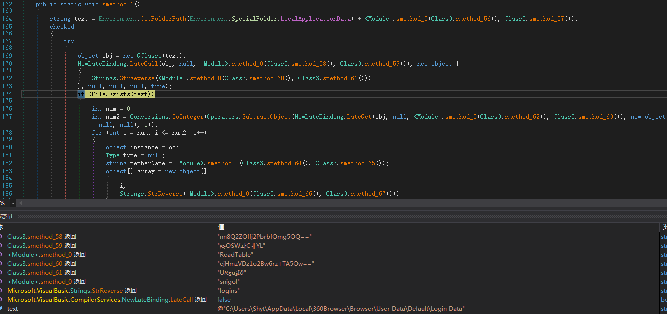Click smethod_64 on line 182
This screenshot has height=314, width=667.
tap(284, 163)
